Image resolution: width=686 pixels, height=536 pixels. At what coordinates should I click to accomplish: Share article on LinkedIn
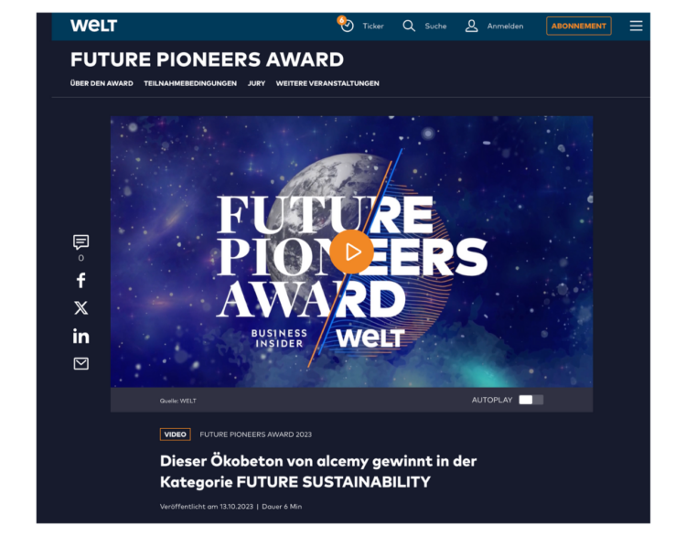point(80,336)
